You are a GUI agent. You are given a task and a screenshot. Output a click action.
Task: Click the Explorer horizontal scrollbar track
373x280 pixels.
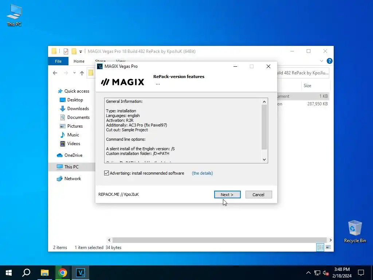coord(219,240)
